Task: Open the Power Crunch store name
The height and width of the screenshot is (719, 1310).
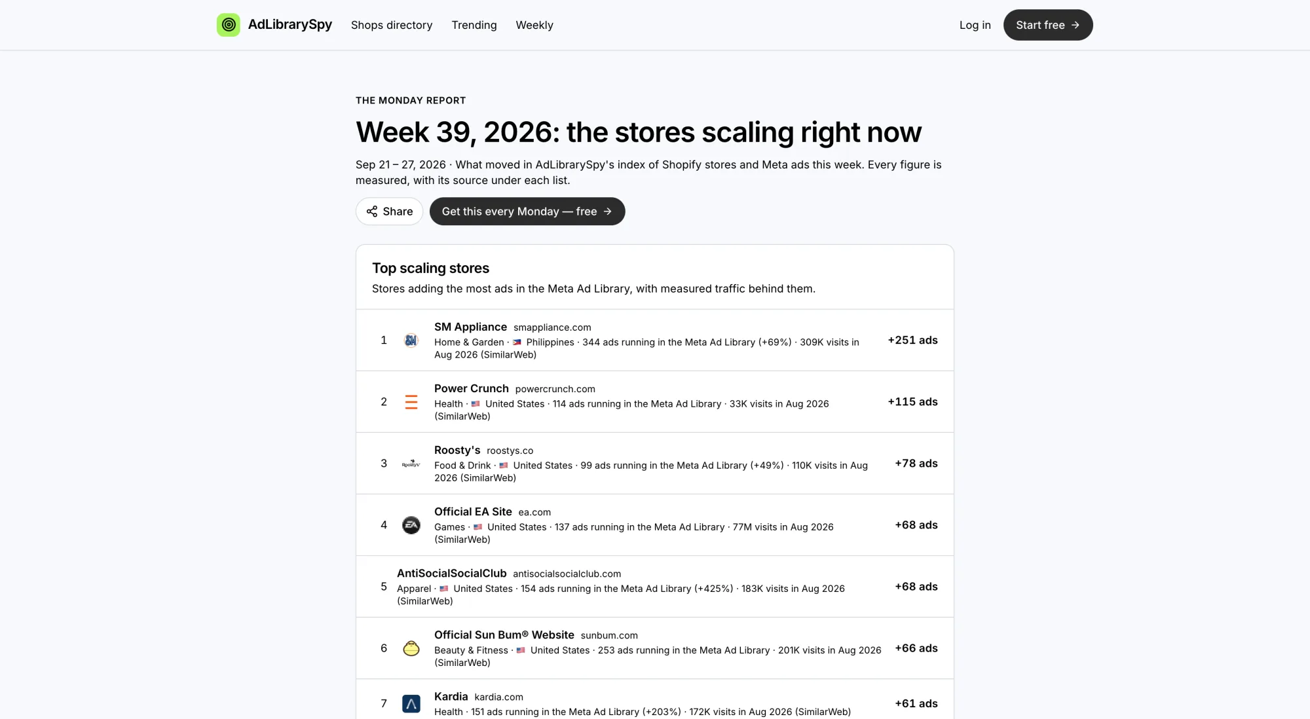Action: [471, 388]
